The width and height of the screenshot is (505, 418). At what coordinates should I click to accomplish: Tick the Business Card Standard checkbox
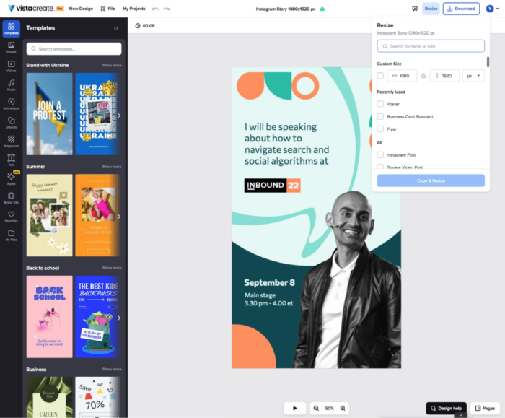pos(380,116)
